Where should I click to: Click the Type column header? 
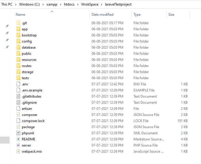pos(137,15)
